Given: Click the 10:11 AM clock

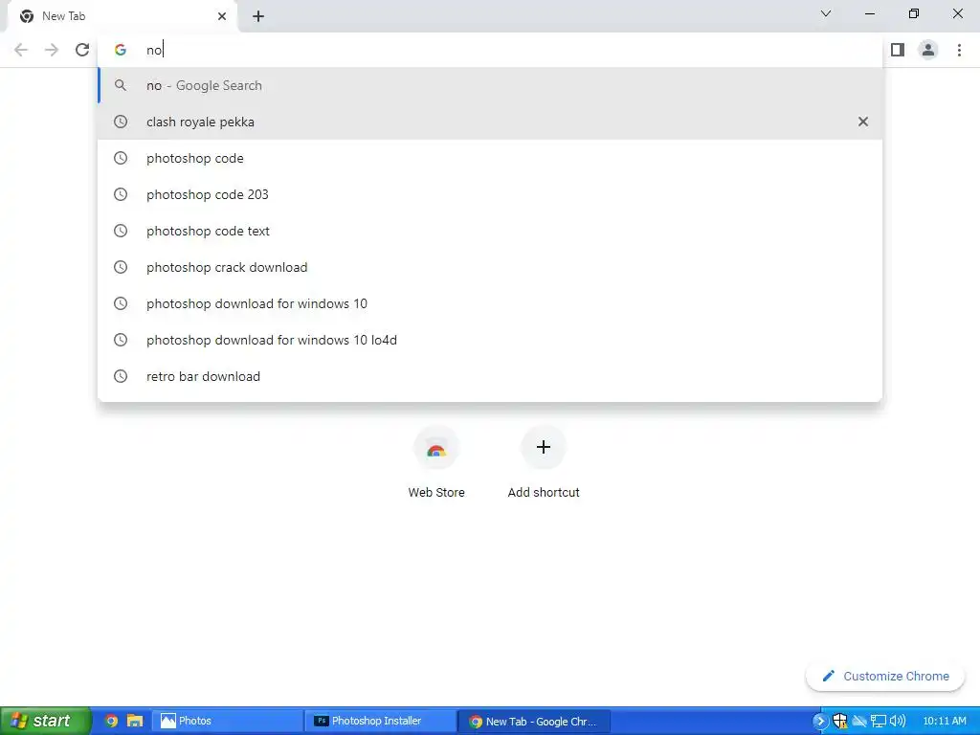Looking at the screenshot, I should (x=945, y=722).
